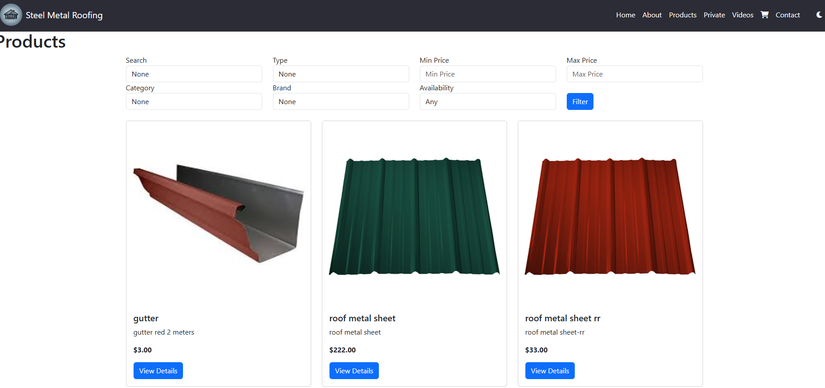Image resolution: width=825 pixels, height=388 pixels.
Task: Expand the Brand dropdown
Action: point(341,101)
